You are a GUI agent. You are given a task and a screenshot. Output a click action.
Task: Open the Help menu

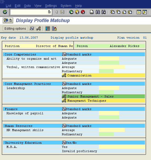[79, 6]
